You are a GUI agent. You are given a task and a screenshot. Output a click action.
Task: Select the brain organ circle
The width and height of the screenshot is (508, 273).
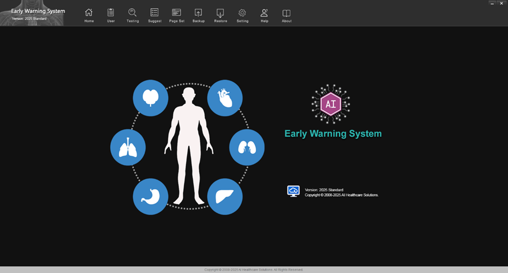point(151,98)
